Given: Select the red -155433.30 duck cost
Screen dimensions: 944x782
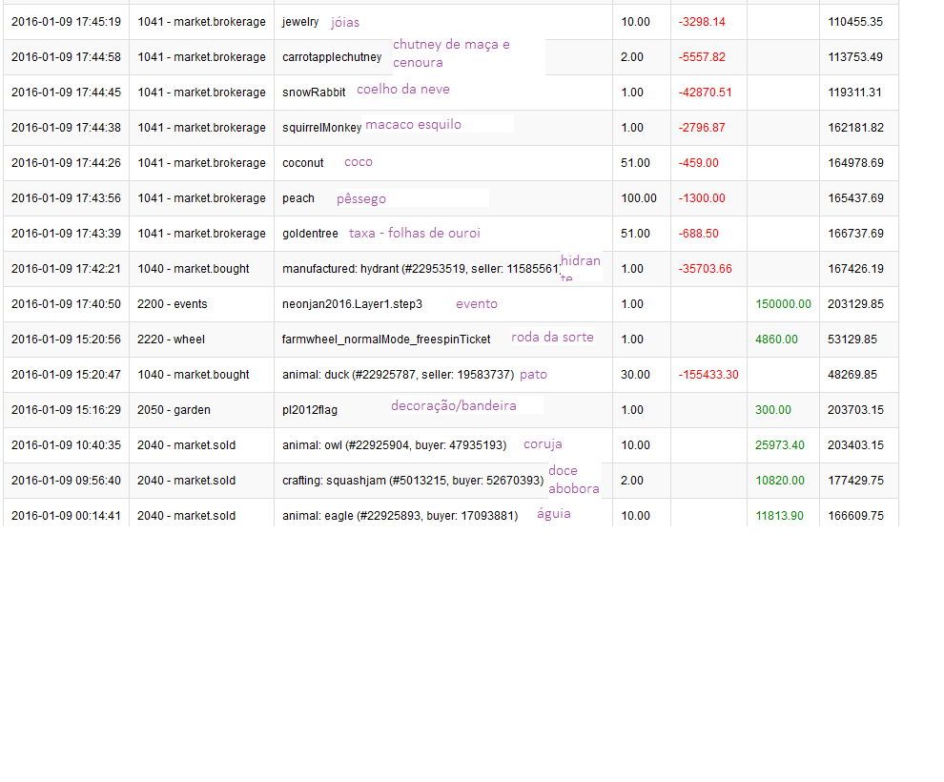Looking at the screenshot, I should click(708, 375).
